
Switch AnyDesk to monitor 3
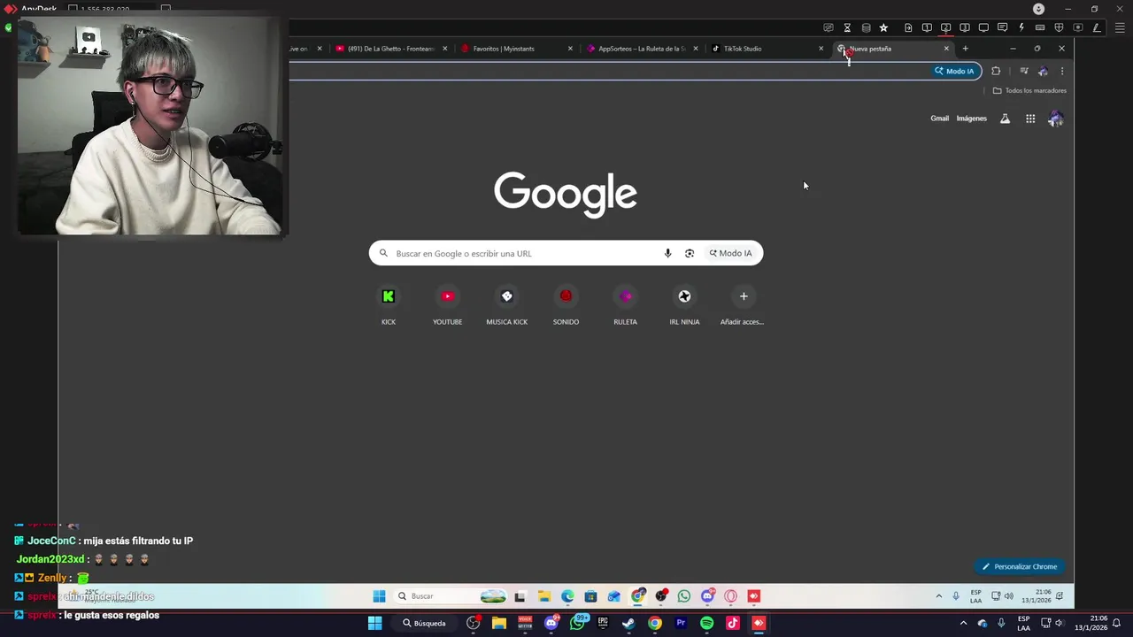[x=965, y=28]
